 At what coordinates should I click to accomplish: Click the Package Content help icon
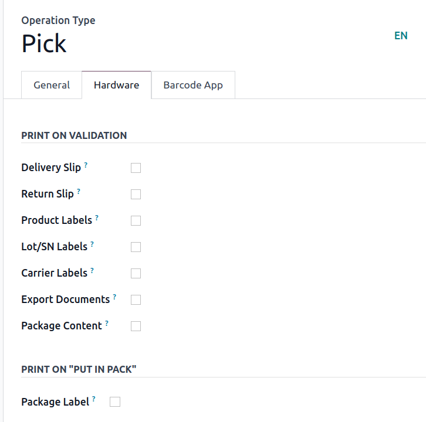pos(107,324)
